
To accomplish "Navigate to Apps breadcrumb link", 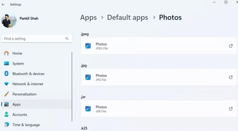I will pos(88,18).
